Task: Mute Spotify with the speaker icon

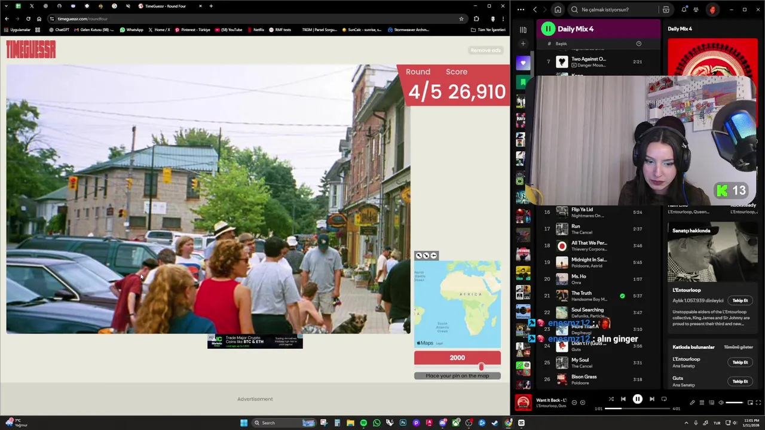Action: pos(720,403)
